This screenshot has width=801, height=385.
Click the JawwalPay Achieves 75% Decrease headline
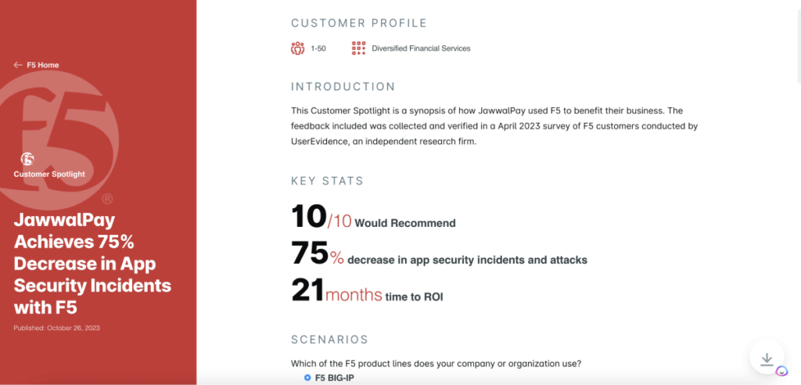[92, 264]
